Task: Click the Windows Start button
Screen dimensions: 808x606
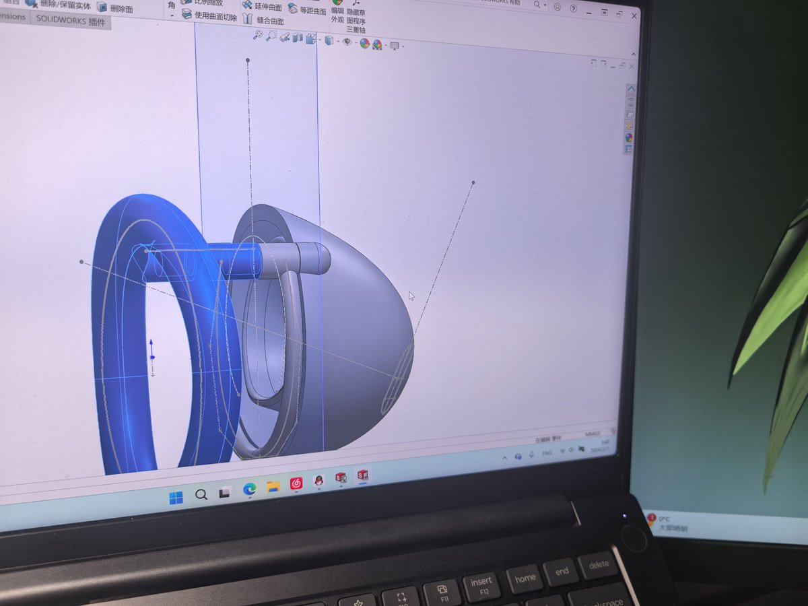Action: 176,498
